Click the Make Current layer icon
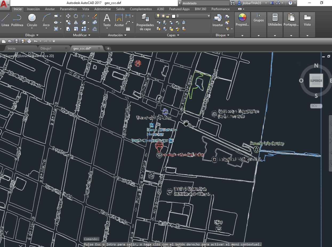This screenshot has height=247, width=332. 184,22
